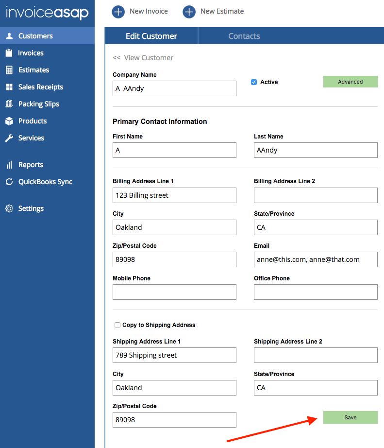This screenshot has height=448, width=384.
Task: Open Settings with the gear icon
Action: click(9, 208)
